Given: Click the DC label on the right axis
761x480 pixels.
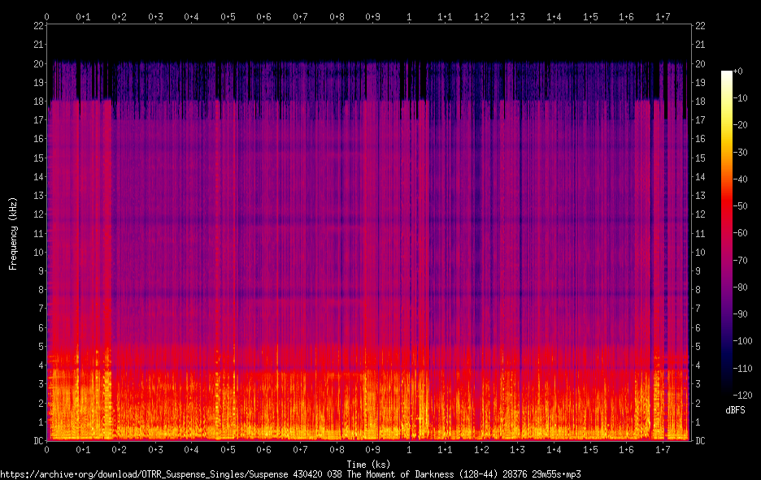Looking at the screenshot, I should click(x=700, y=440).
